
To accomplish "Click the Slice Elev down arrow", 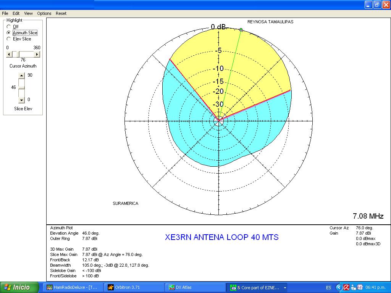I will click(x=21, y=100).
